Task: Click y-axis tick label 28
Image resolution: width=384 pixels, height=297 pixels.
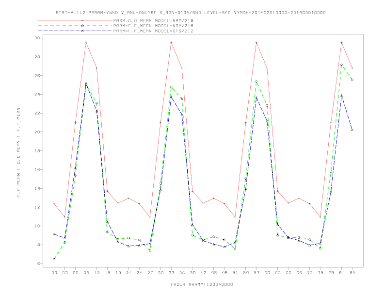Action: pos(37,57)
